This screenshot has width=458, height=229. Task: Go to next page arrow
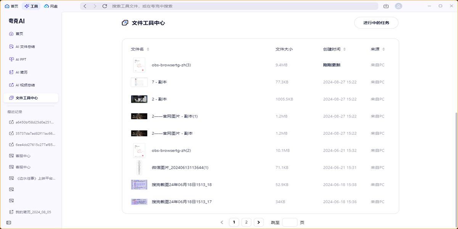(x=259, y=222)
